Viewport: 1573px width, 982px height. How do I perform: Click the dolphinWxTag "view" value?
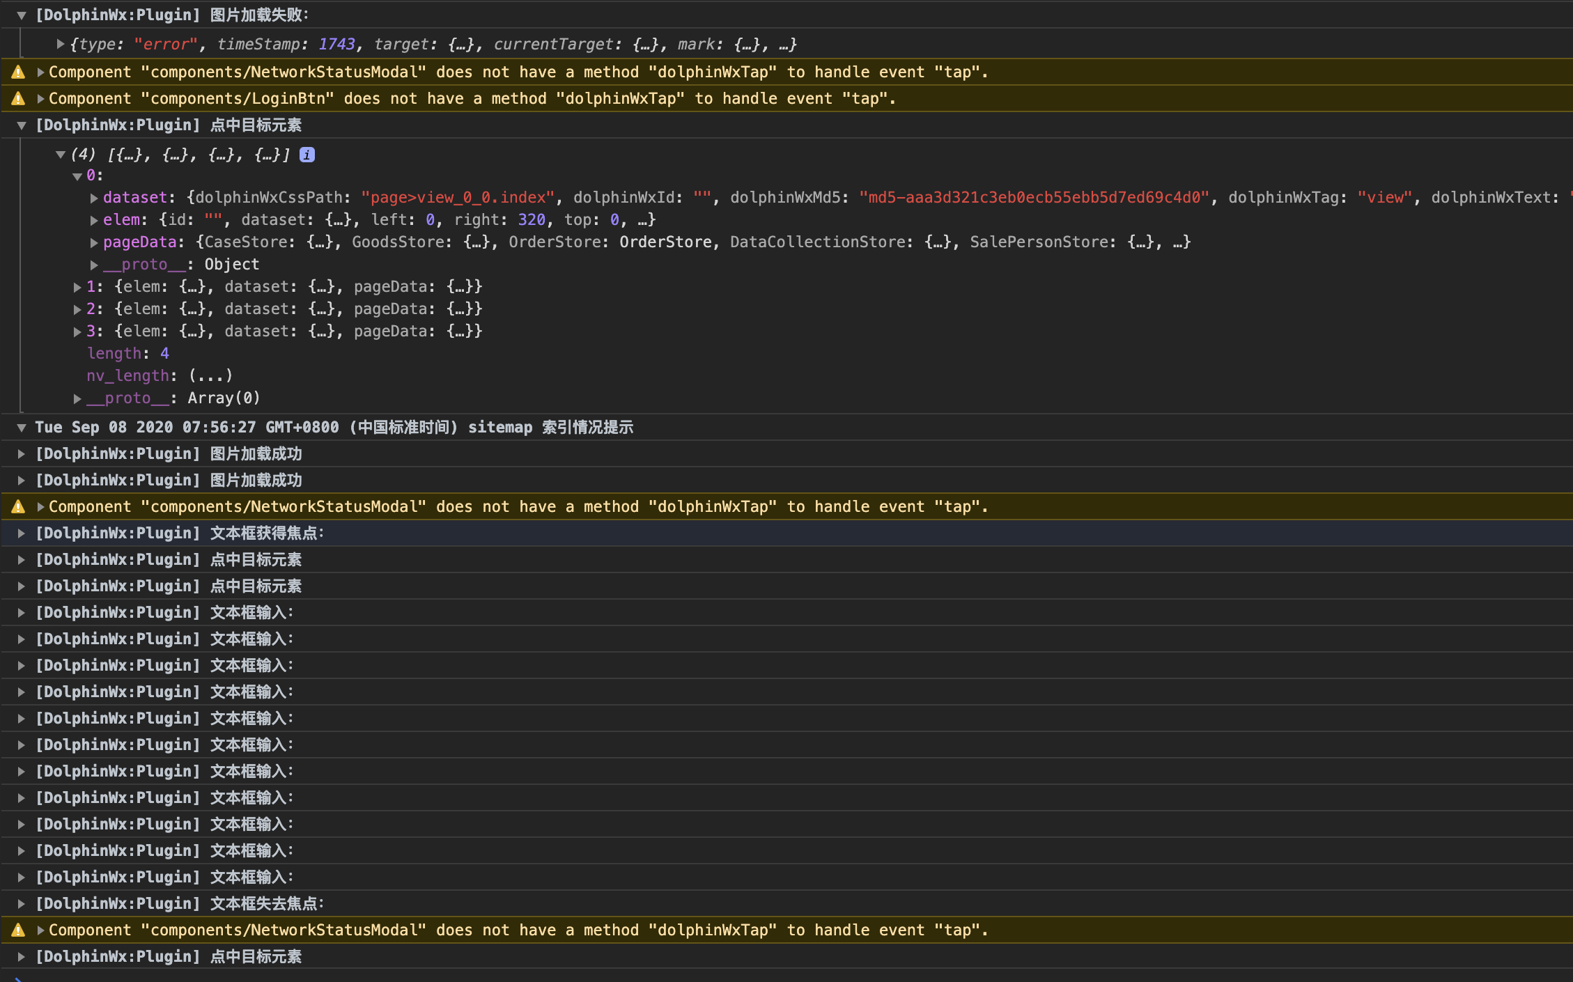(1384, 198)
